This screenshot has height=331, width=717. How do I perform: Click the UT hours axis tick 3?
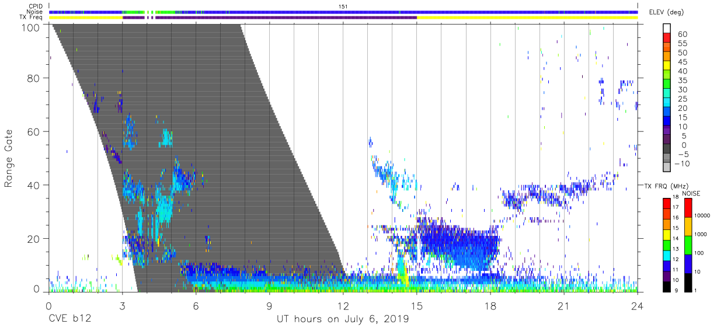(122, 305)
